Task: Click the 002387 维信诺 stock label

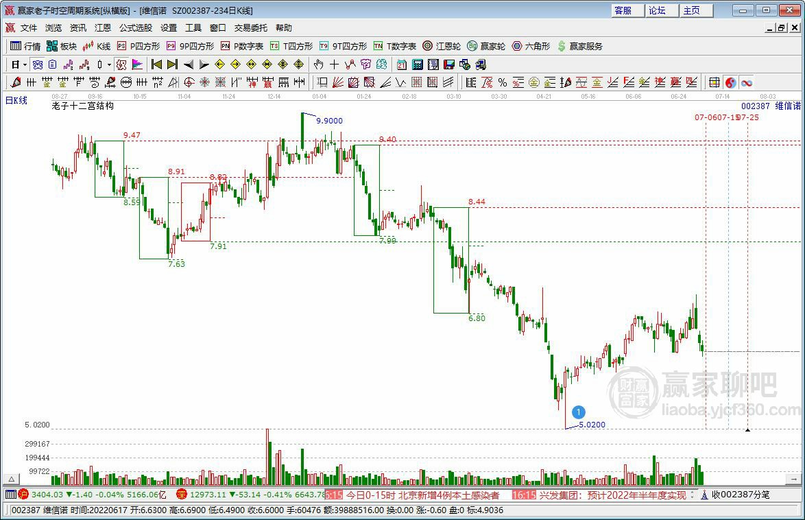Action: (771, 106)
